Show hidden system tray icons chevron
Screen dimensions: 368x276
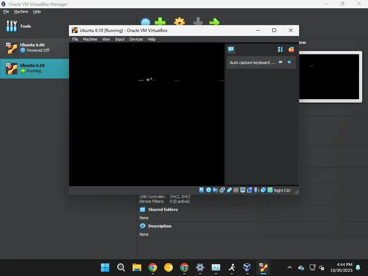point(290,267)
